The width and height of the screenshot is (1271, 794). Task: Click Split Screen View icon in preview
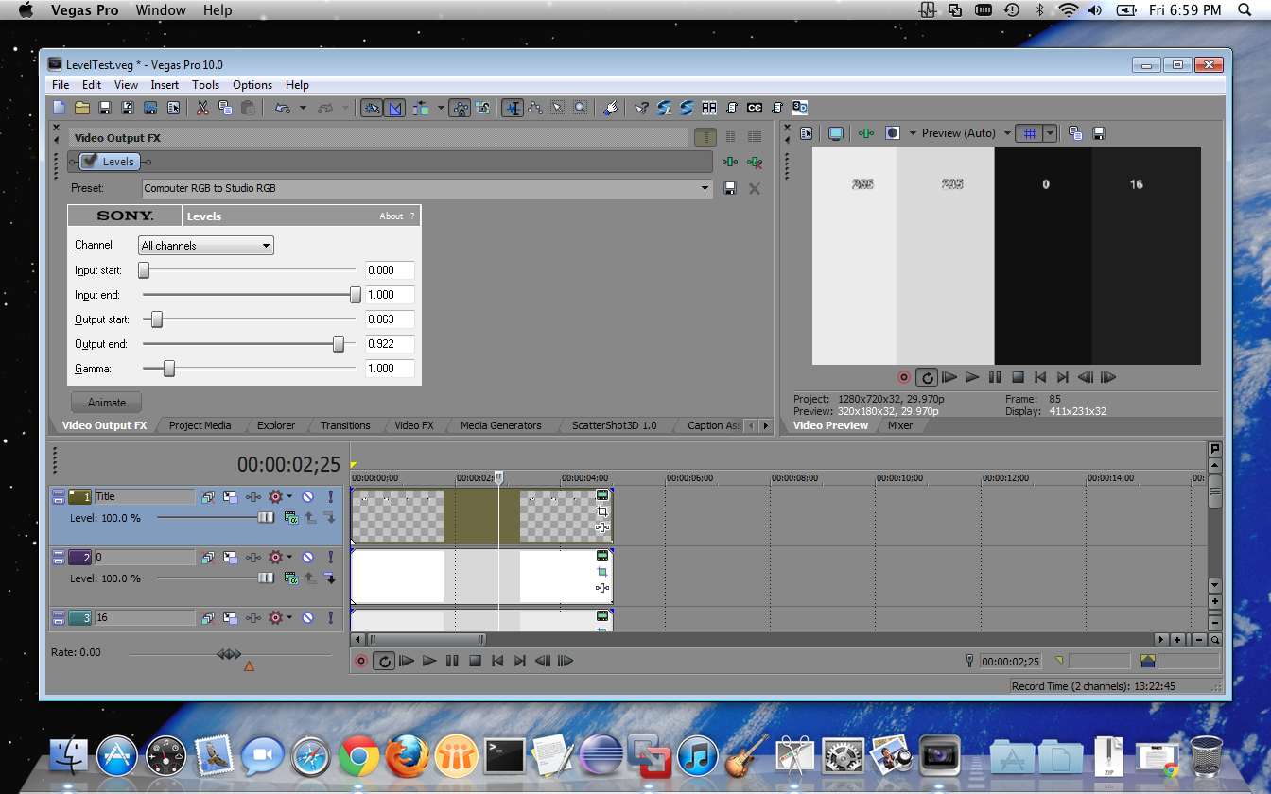coord(892,133)
